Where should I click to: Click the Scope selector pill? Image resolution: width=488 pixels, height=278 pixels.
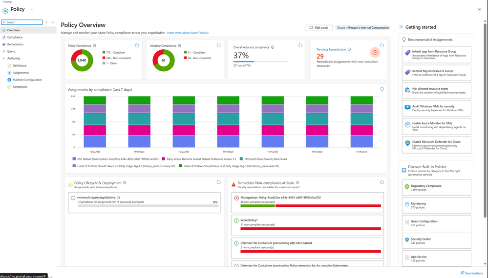(x=363, y=28)
